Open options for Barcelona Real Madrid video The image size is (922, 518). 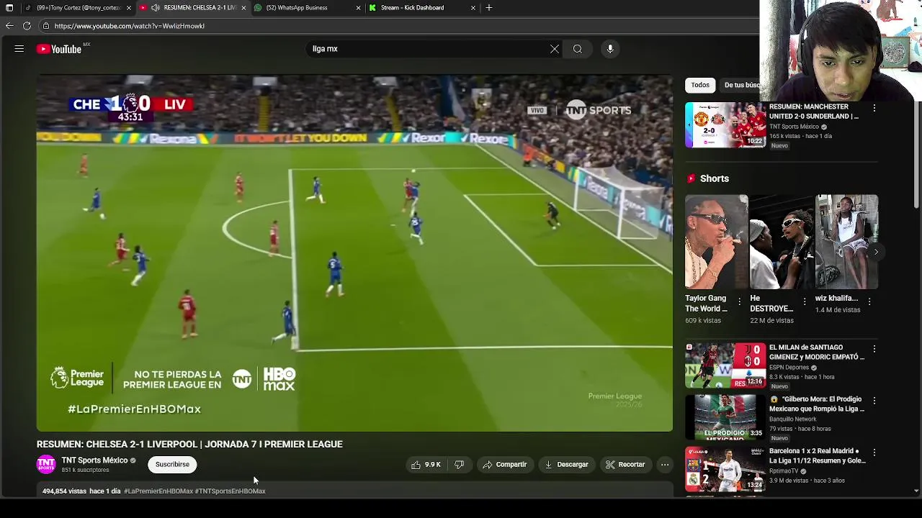[x=874, y=453]
